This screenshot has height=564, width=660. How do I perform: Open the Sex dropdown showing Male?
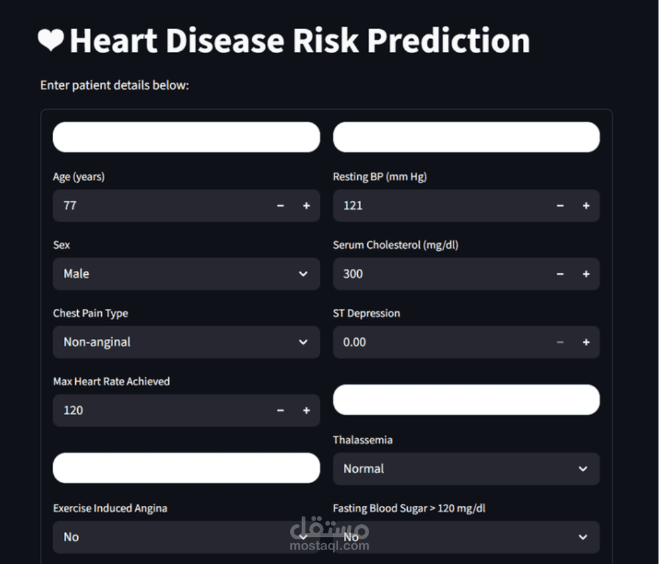186,273
